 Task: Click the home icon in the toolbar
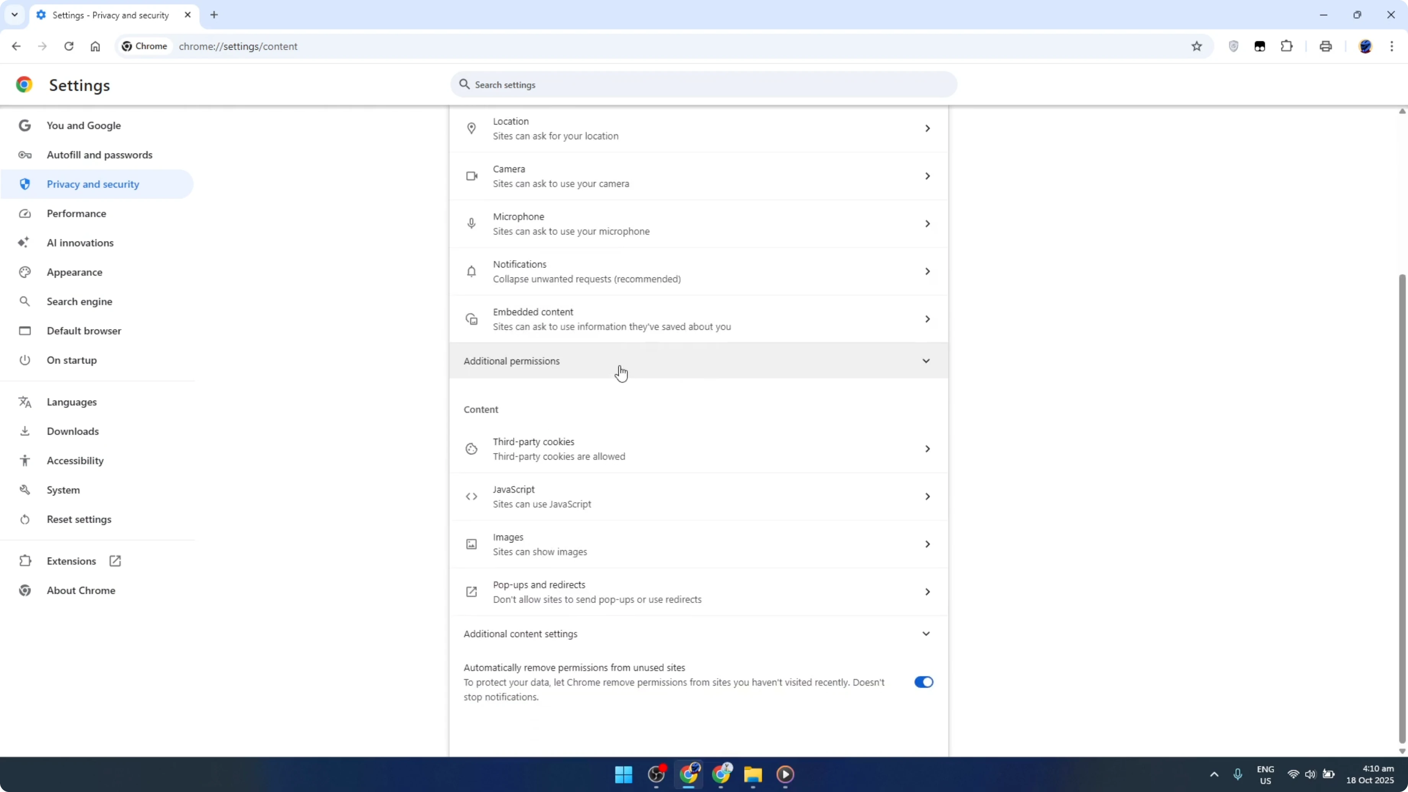click(95, 46)
